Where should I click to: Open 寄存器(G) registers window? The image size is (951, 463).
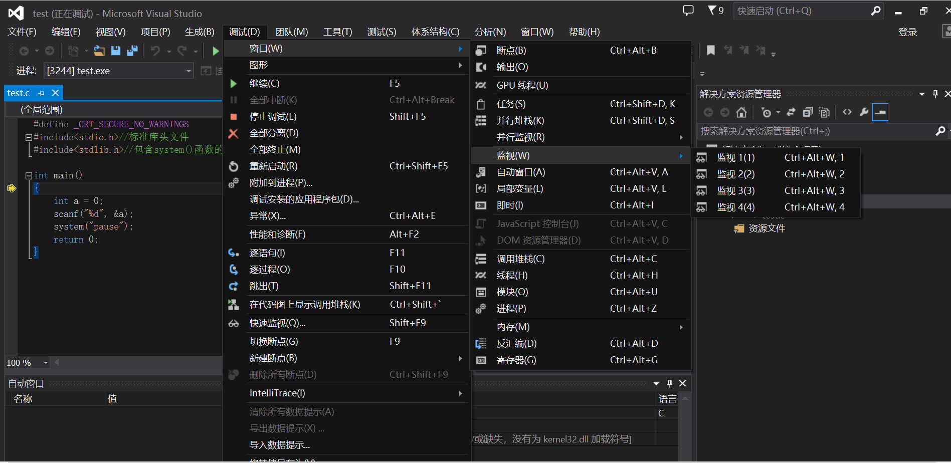point(581,360)
